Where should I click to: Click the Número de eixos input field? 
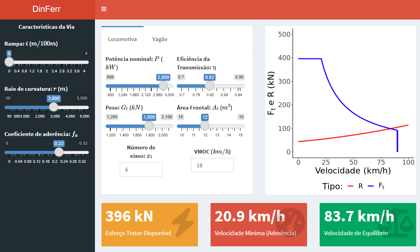(x=141, y=169)
